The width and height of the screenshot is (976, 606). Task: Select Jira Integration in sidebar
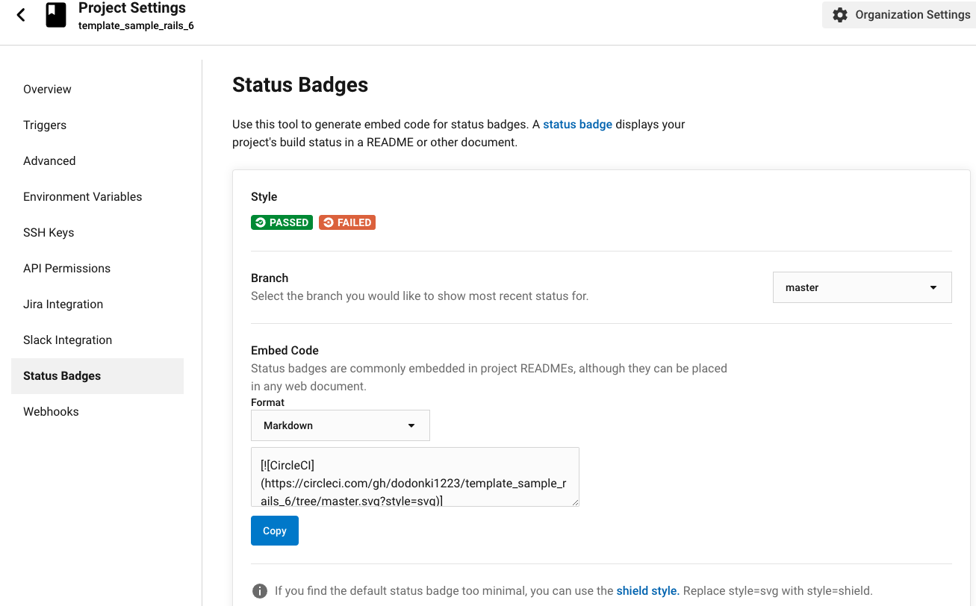click(x=63, y=304)
